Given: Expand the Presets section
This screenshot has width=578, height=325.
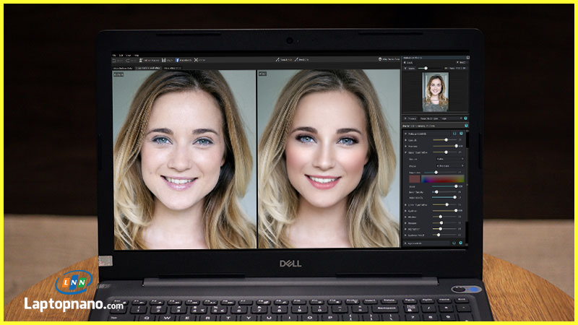Looking at the screenshot, I should (x=405, y=118).
